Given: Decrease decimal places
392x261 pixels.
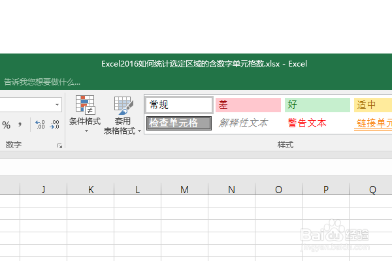Looking at the screenshot, I should (54, 125).
